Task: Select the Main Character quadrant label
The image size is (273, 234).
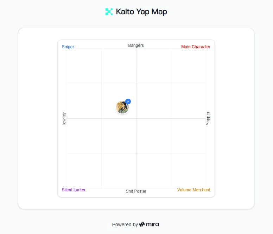Action: point(196,47)
